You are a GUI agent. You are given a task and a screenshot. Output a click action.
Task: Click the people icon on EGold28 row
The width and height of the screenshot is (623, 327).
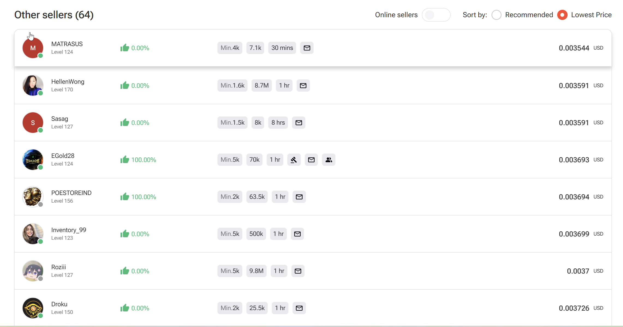pyautogui.click(x=329, y=160)
